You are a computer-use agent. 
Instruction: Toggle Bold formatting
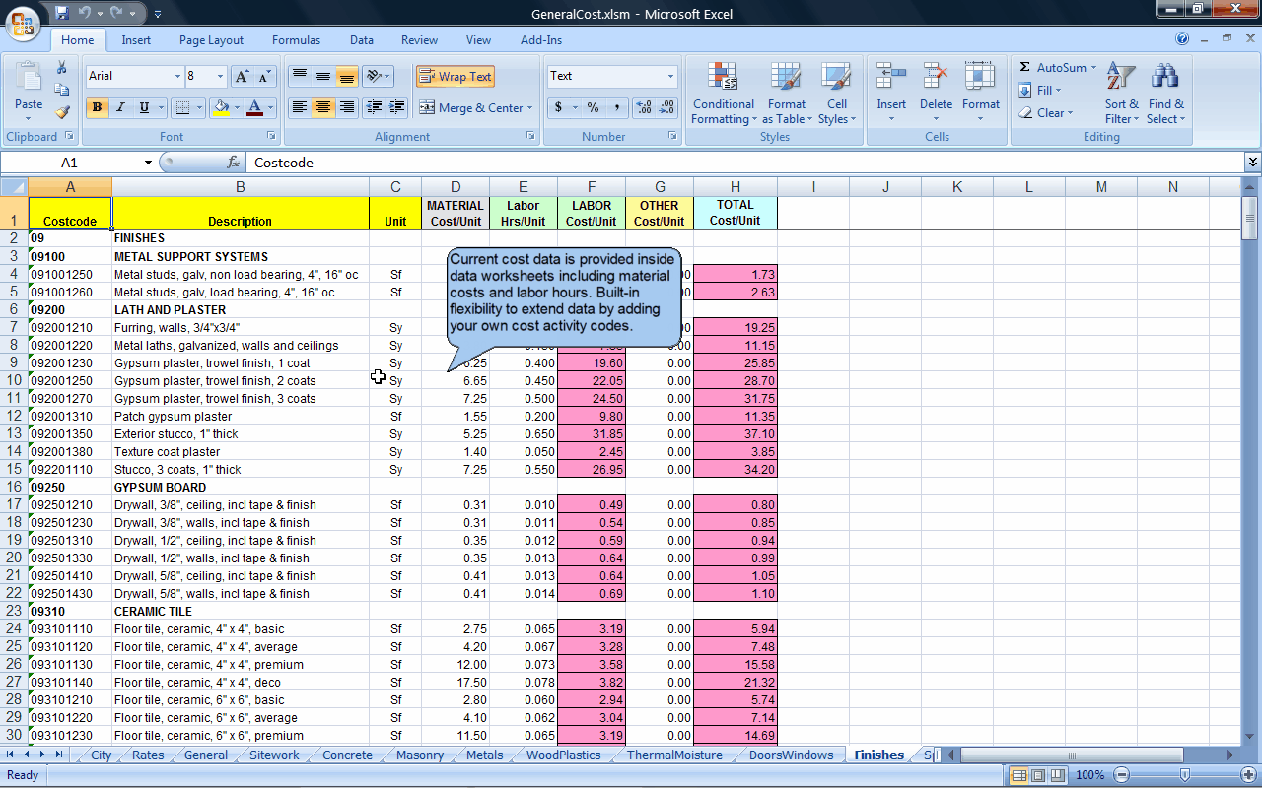(97, 107)
